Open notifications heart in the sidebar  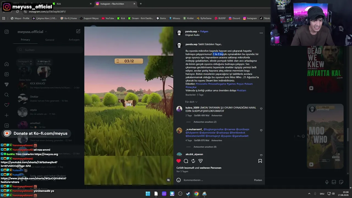coord(7,105)
